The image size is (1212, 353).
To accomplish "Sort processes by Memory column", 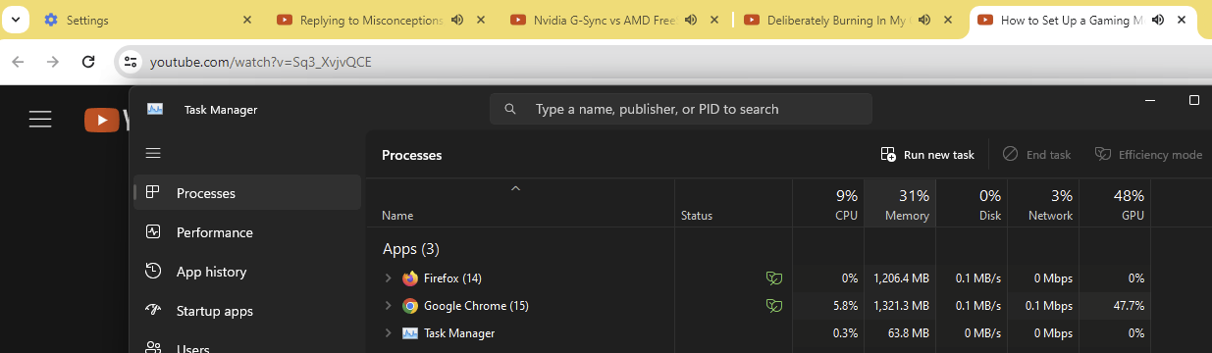I will (900, 204).
